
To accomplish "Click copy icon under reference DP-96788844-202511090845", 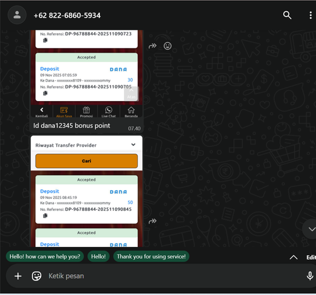I will (45, 215).
